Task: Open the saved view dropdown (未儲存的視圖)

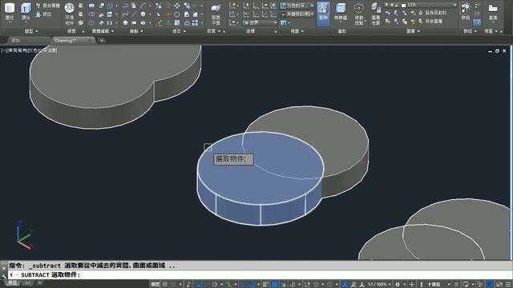Action: point(297,14)
